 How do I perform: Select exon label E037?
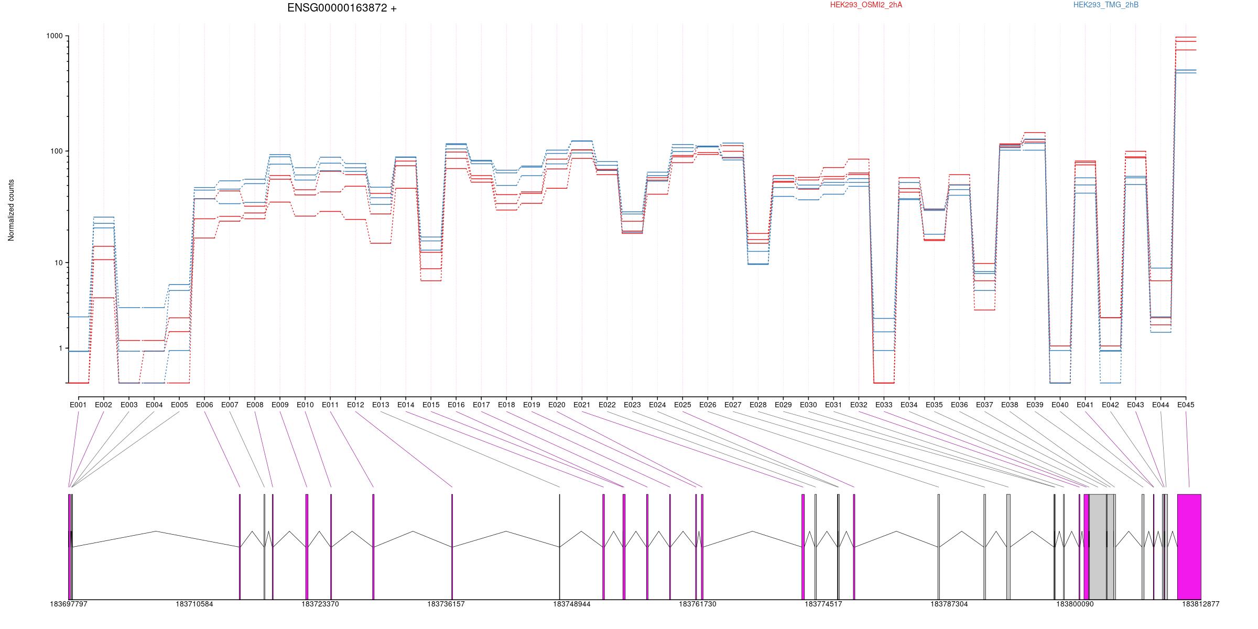(984, 405)
